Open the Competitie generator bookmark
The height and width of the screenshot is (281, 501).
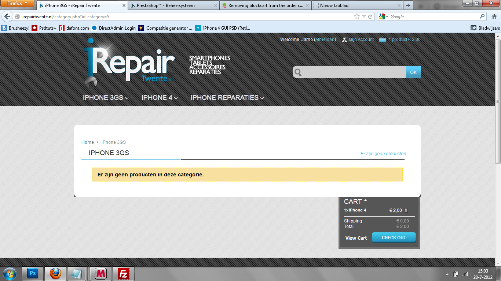[165, 28]
